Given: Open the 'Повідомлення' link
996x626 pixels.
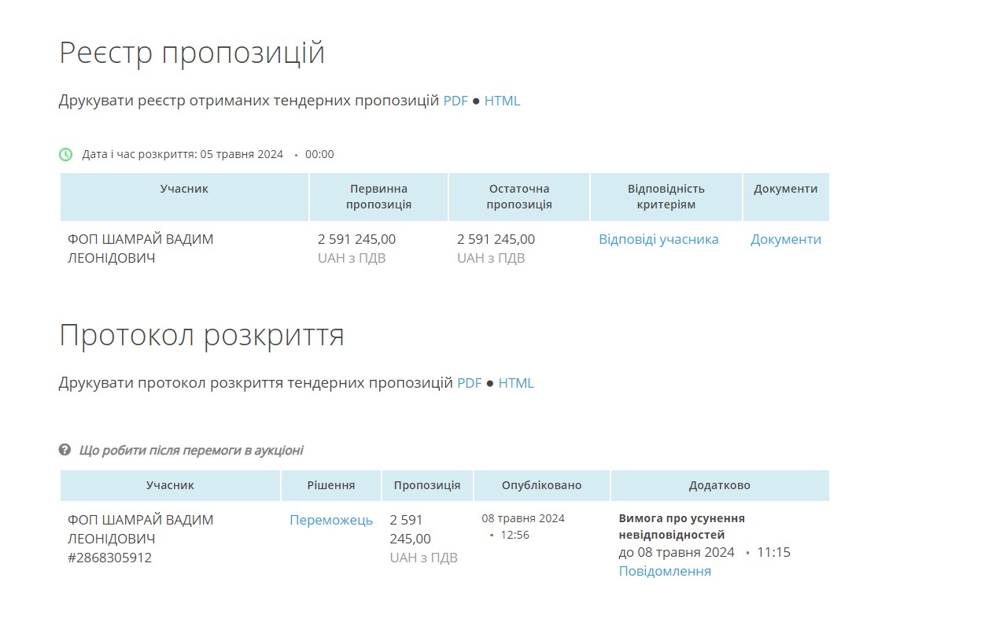Looking at the screenshot, I should pos(665,571).
